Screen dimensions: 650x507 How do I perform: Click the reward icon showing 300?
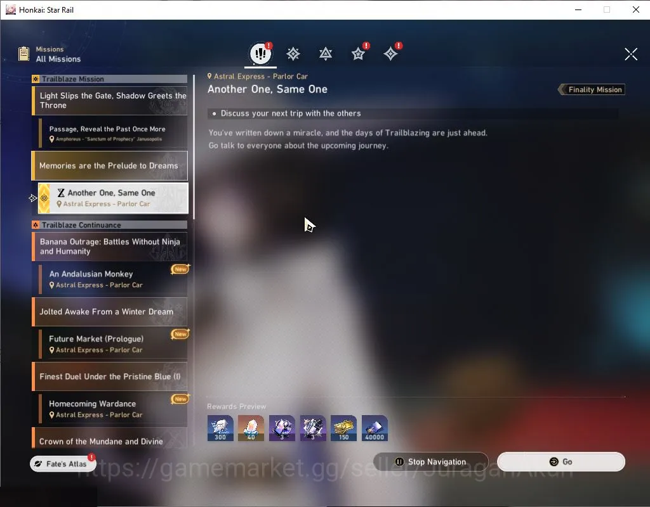click(x=220, y=428)
